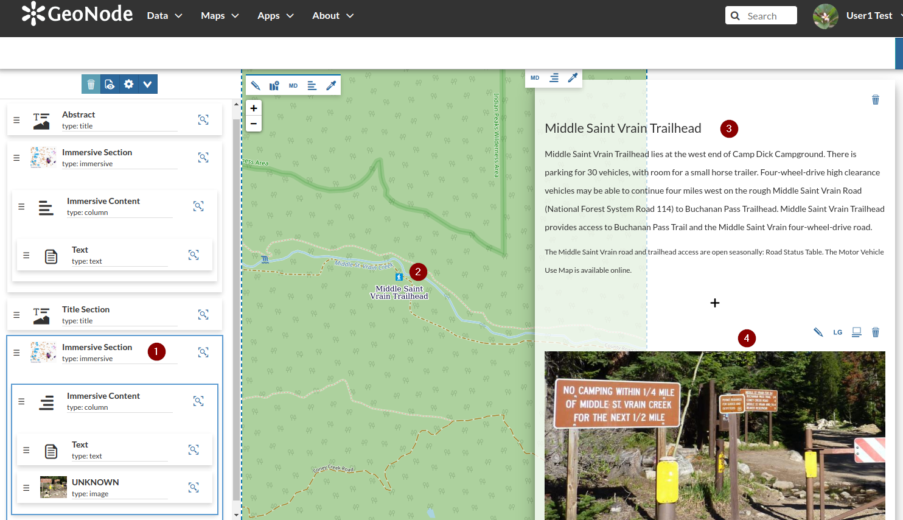
Task: Edit the image with pencil icon
Action: tap(818, 332)
